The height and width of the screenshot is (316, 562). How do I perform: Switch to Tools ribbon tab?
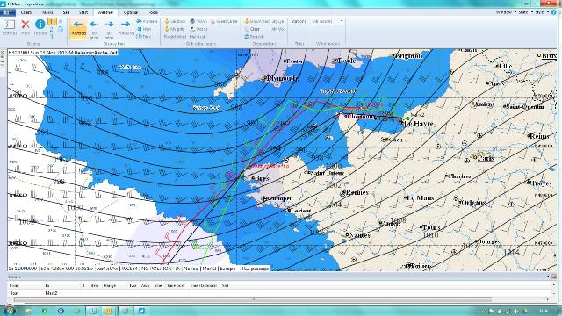[x=153, y=12]
